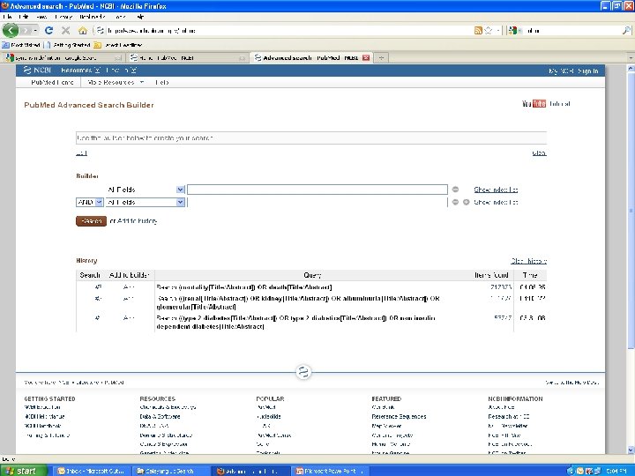Click the Edit link under search box
The height and width of the screenshot is (476, 635).
pyautogui.click(x=81, y=153)
